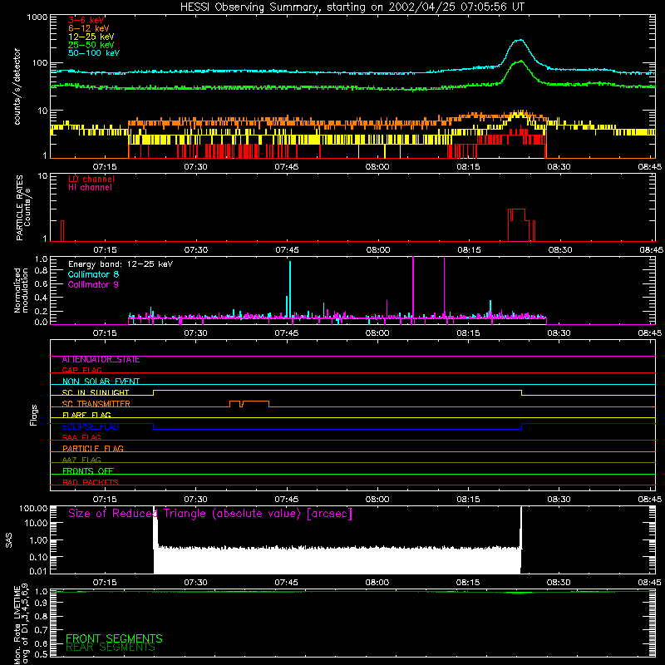The width and height of the screenshot is (665, 665).
Task: Click the GAP_FLAG label
Action: click(x=81, y=370)
